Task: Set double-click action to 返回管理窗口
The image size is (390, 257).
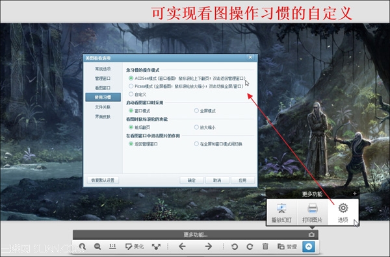Action: tap(131, 144)
